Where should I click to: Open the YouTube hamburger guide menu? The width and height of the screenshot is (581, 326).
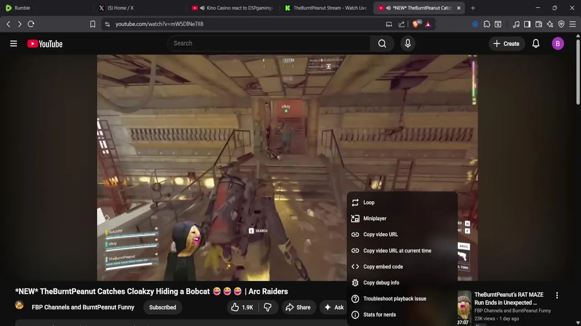(x=14, y=43)
